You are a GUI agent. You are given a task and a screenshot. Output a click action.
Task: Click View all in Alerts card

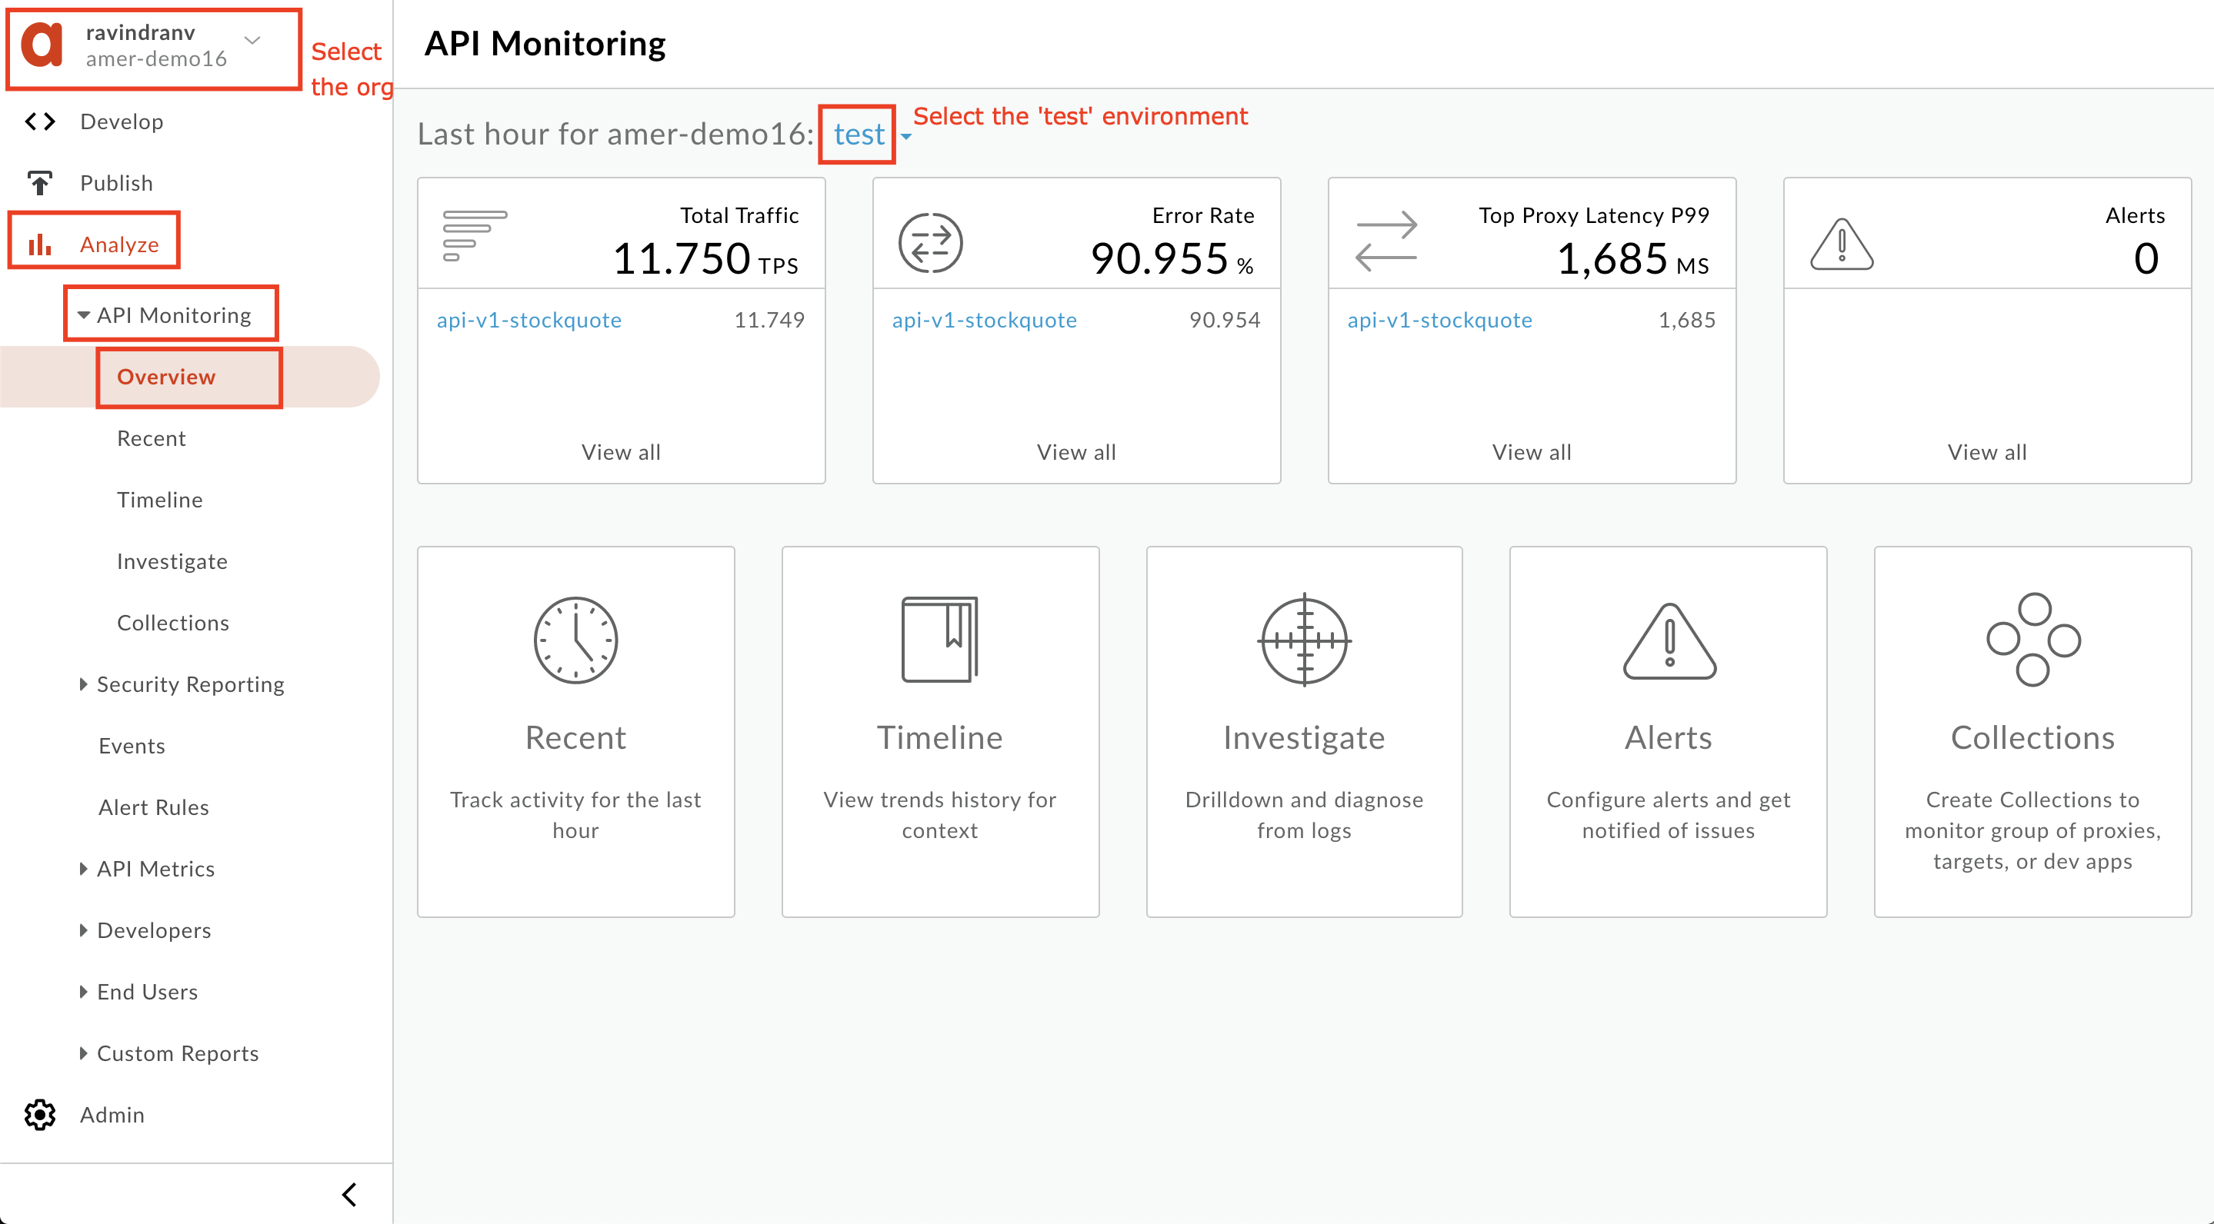pyautogui.click(x=1987, y=453)
